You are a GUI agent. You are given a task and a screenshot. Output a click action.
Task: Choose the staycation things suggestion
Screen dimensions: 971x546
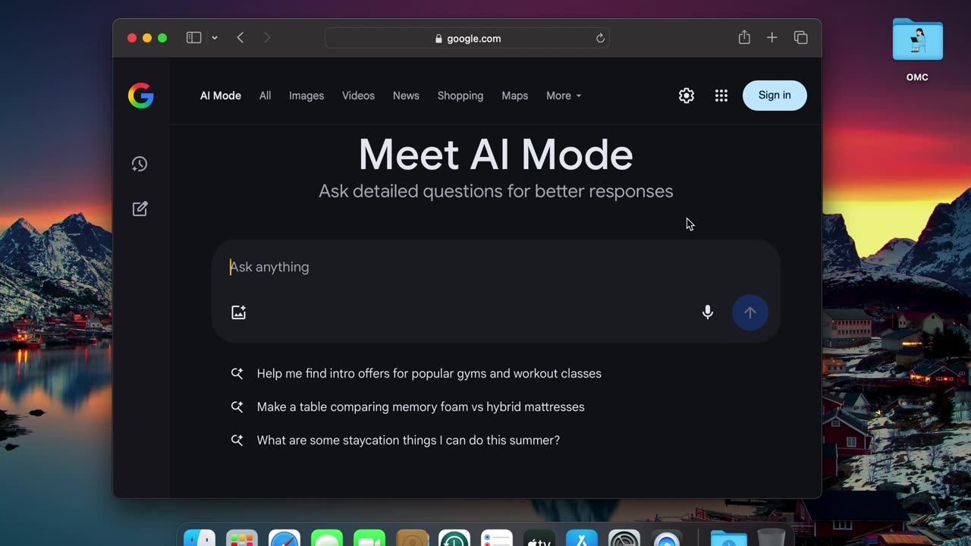pos(408,441)
